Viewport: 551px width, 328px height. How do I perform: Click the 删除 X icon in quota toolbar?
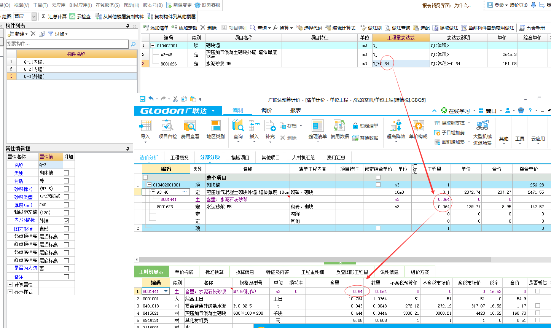[x=203, y=28]
